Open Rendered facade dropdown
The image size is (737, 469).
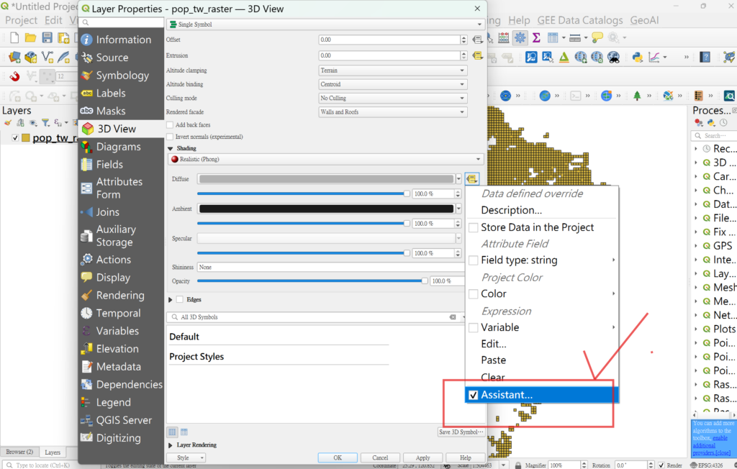click(x=392, y=111)
